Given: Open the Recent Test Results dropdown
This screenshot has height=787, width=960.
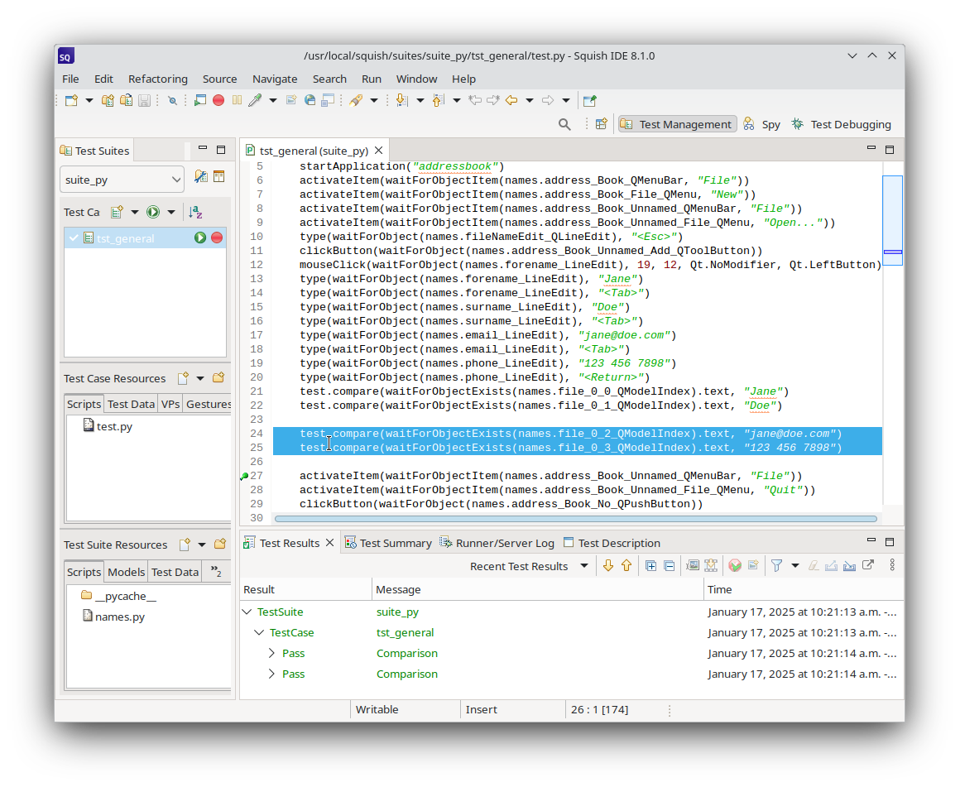Looking at the screenshot, I should coord(583,566).
